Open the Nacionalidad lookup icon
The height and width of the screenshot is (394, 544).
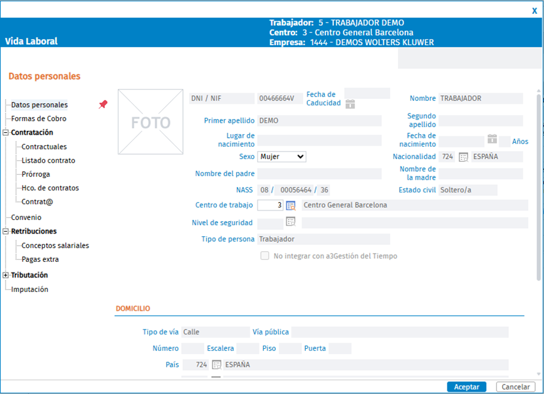pyautogui.click(x=464, y=157)
